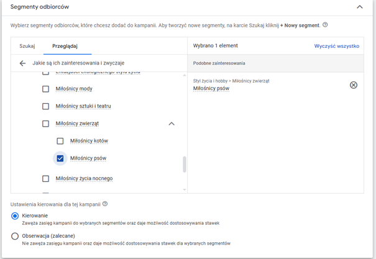Click scroll down arrow in segment list
This screenshot has width=376, height=259.
[185, 189]
